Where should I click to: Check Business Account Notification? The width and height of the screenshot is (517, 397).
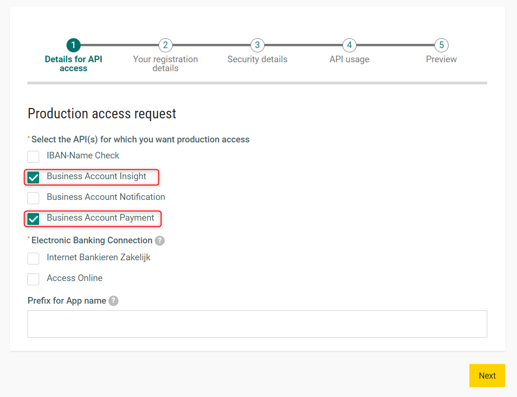click(x=33, y=198)
